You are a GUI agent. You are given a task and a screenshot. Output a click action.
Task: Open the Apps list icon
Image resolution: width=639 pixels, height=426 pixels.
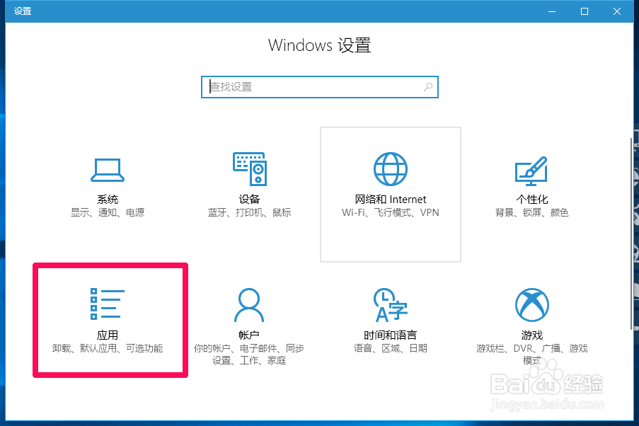coord(107,304)
